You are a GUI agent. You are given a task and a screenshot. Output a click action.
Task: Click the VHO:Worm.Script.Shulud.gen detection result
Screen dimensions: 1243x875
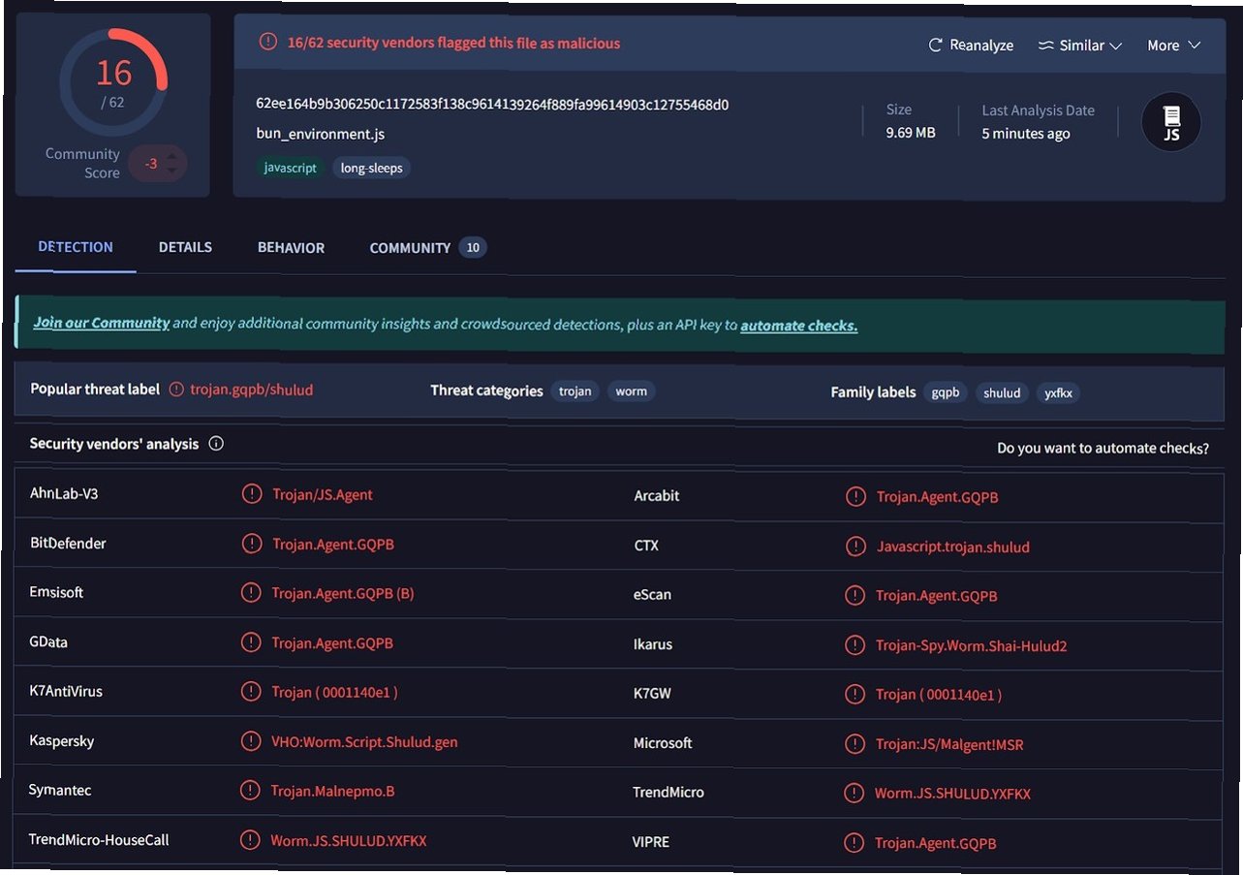click(x=364, y=742)
